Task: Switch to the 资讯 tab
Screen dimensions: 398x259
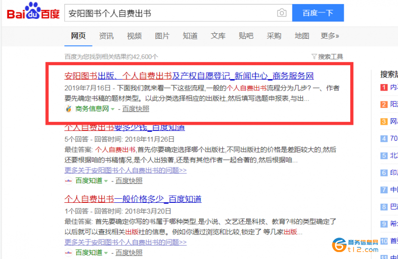Action: [106, 36]
